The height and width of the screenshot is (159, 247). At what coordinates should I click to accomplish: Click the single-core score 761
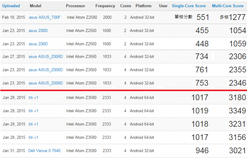point(202,70)
